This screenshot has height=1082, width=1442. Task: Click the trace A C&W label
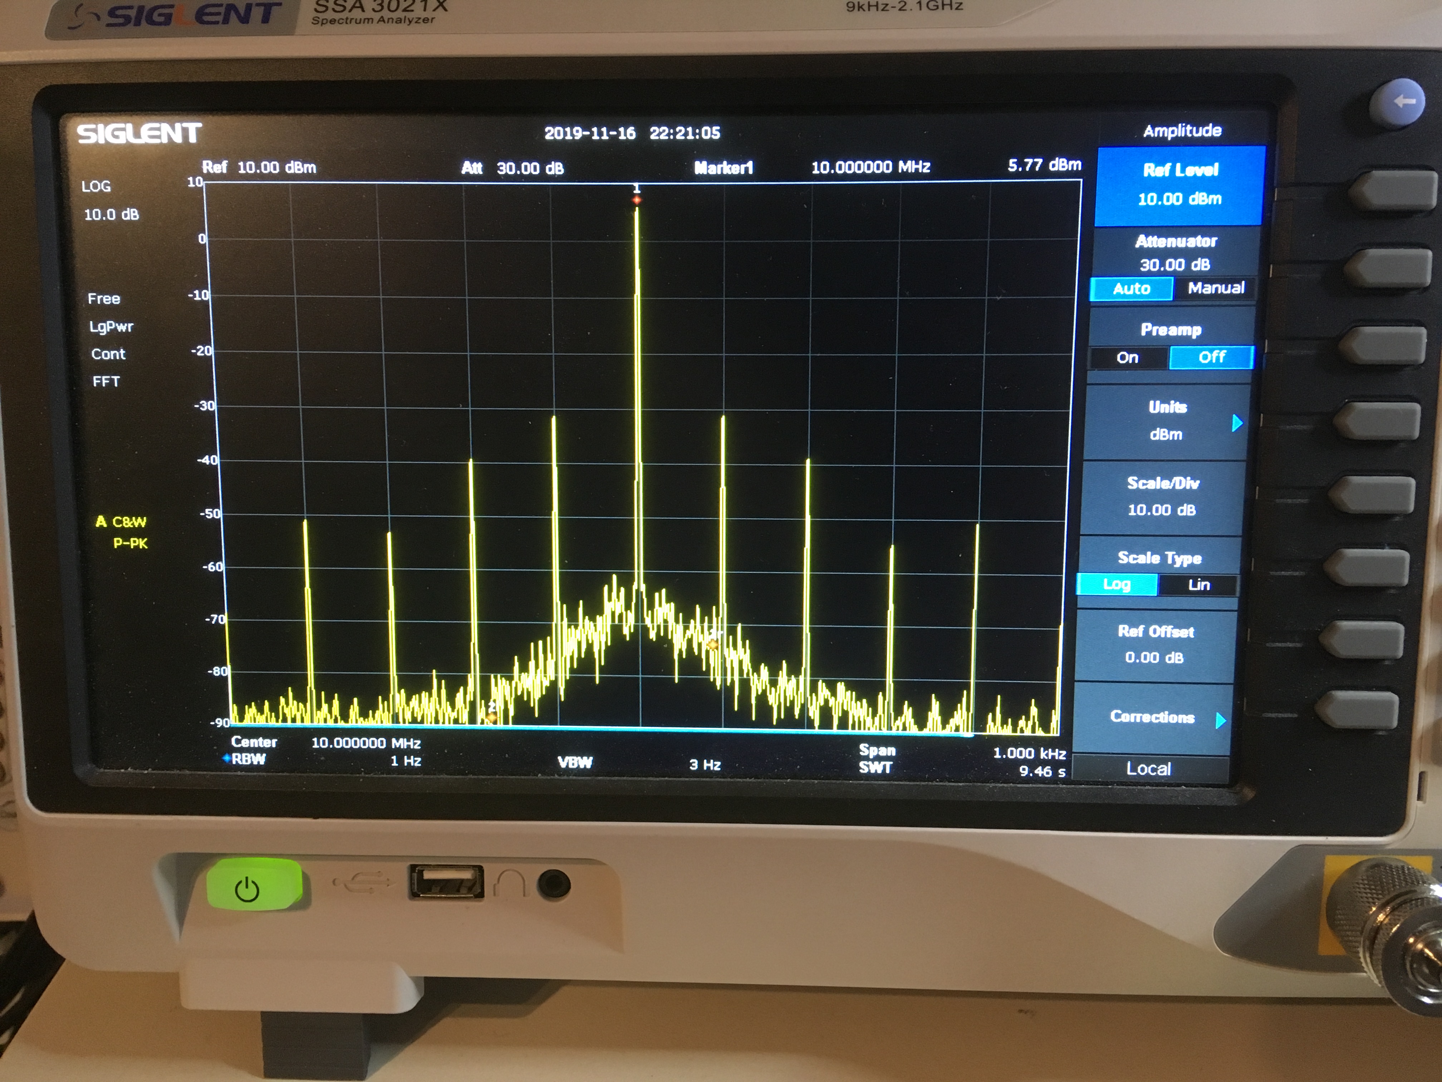[121, 522]
